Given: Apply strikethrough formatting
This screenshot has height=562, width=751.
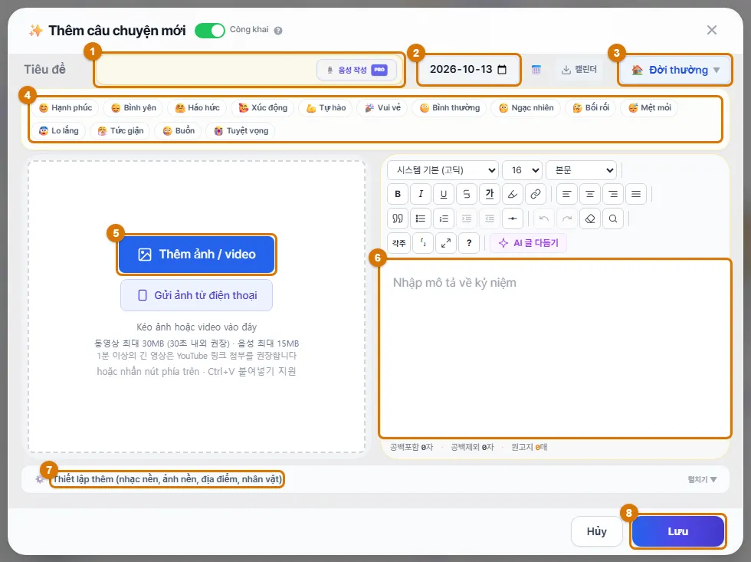Looking at the screenshot, I should pos(467,194).
